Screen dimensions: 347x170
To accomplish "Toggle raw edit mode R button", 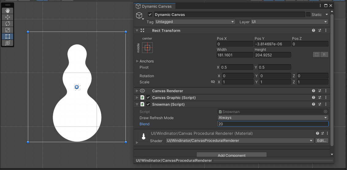I will click(324, 55).
